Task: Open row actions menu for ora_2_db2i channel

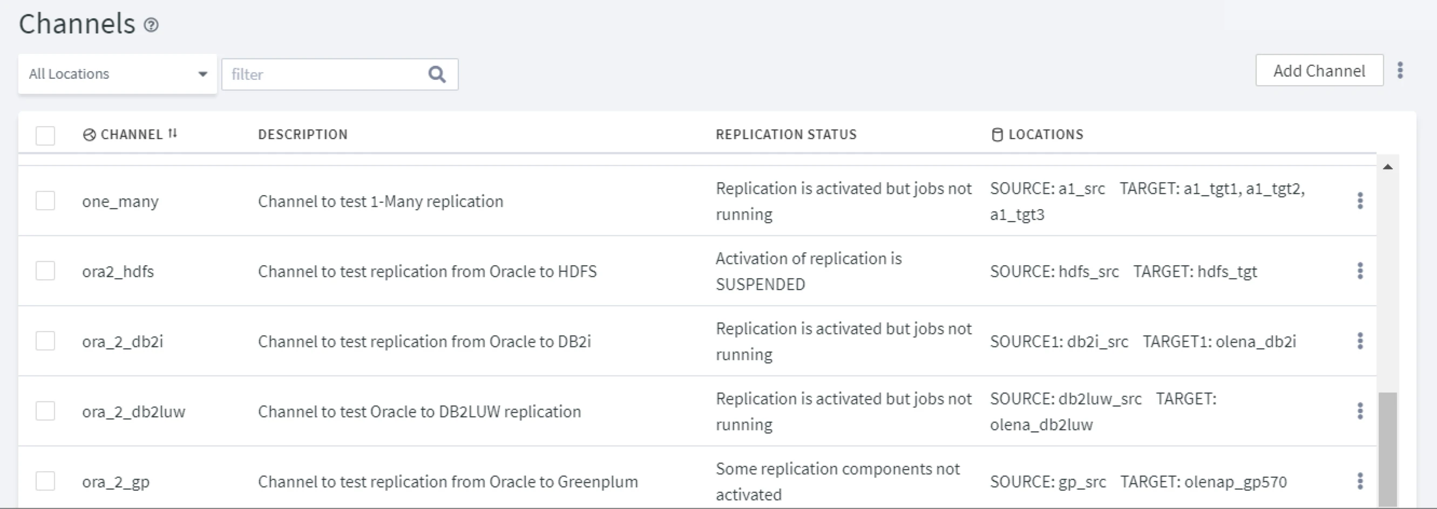Action: click(1360, 341)
